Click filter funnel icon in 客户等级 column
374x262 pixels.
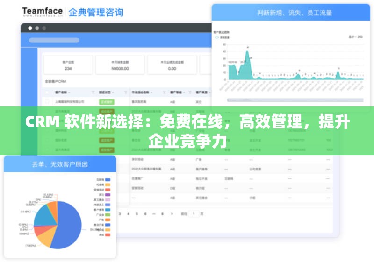point(190,92)
